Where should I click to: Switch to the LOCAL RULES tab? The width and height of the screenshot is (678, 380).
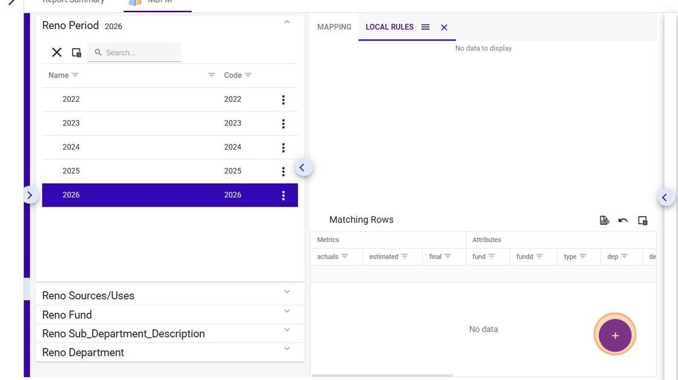point(390,27)
